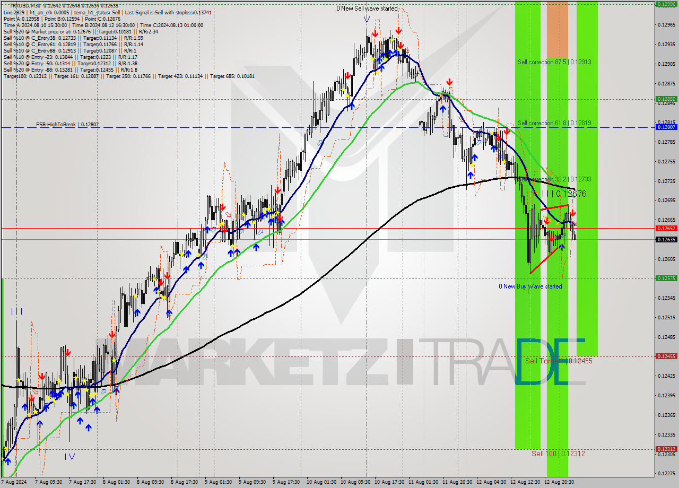Click the '0 New Buy Wave started' label

530,286
